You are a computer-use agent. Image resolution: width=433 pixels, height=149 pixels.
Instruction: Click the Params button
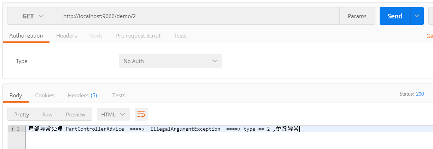357,16
